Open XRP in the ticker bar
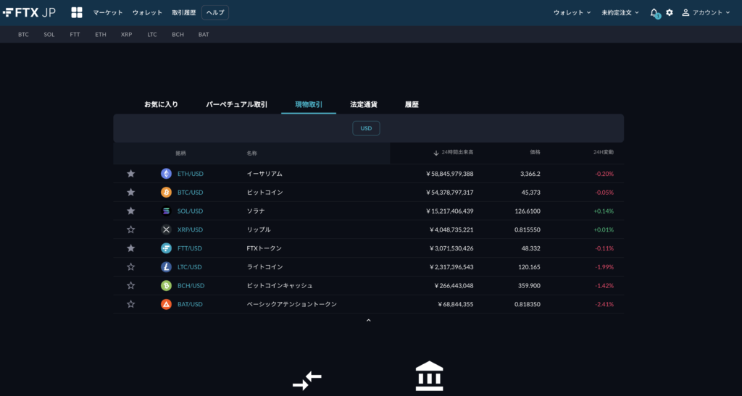Screen dimensions: 742x396 pos(126,35)
